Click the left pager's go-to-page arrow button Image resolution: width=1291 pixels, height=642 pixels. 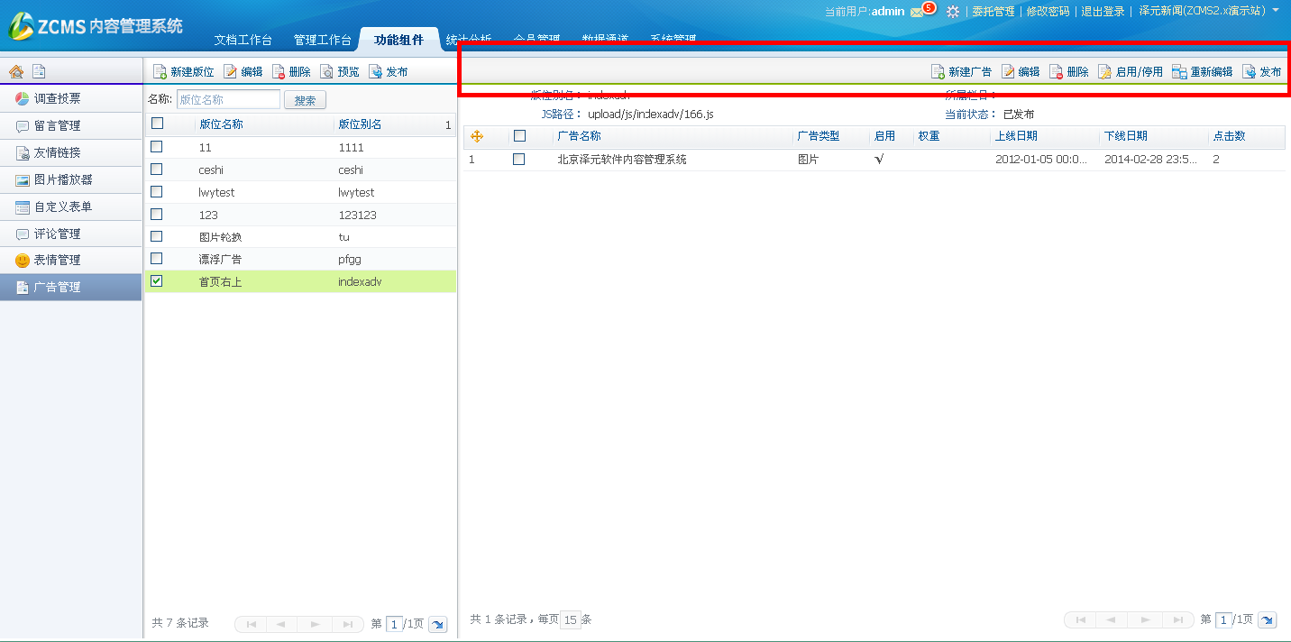tap(437, 624)
